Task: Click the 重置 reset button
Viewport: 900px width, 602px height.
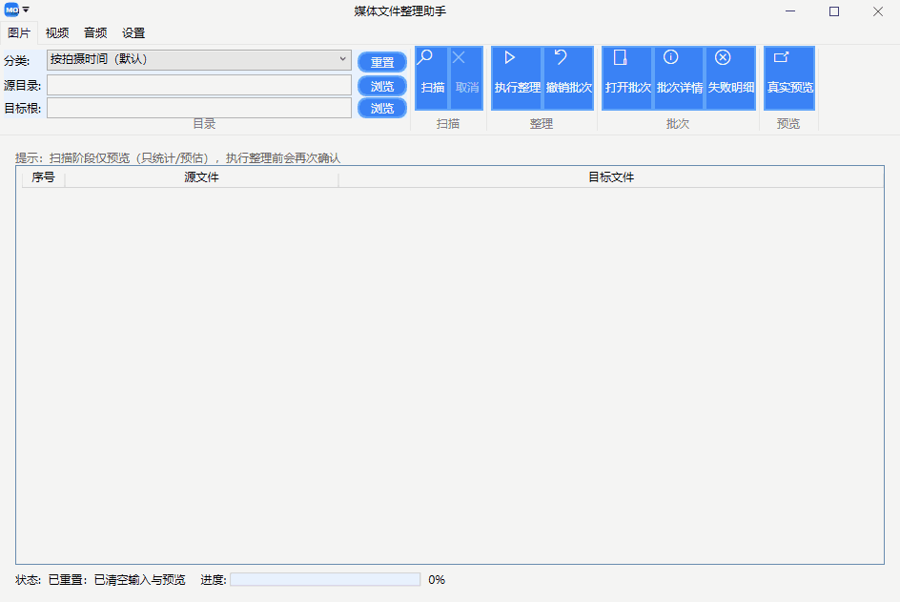Action: (382, 62)
